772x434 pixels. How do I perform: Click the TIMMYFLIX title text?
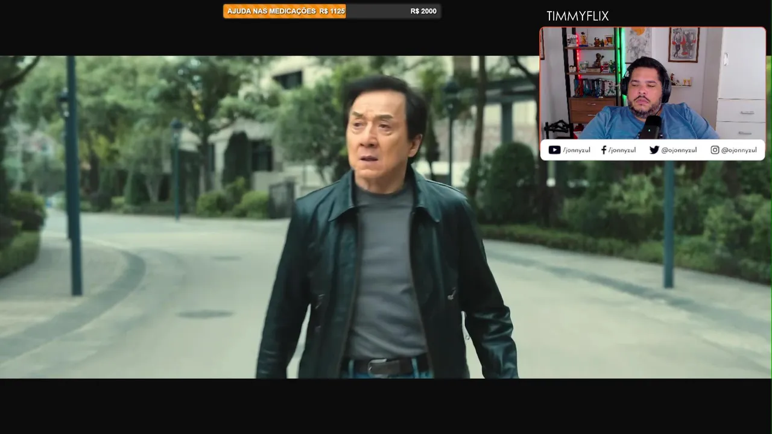click(577, 16)
